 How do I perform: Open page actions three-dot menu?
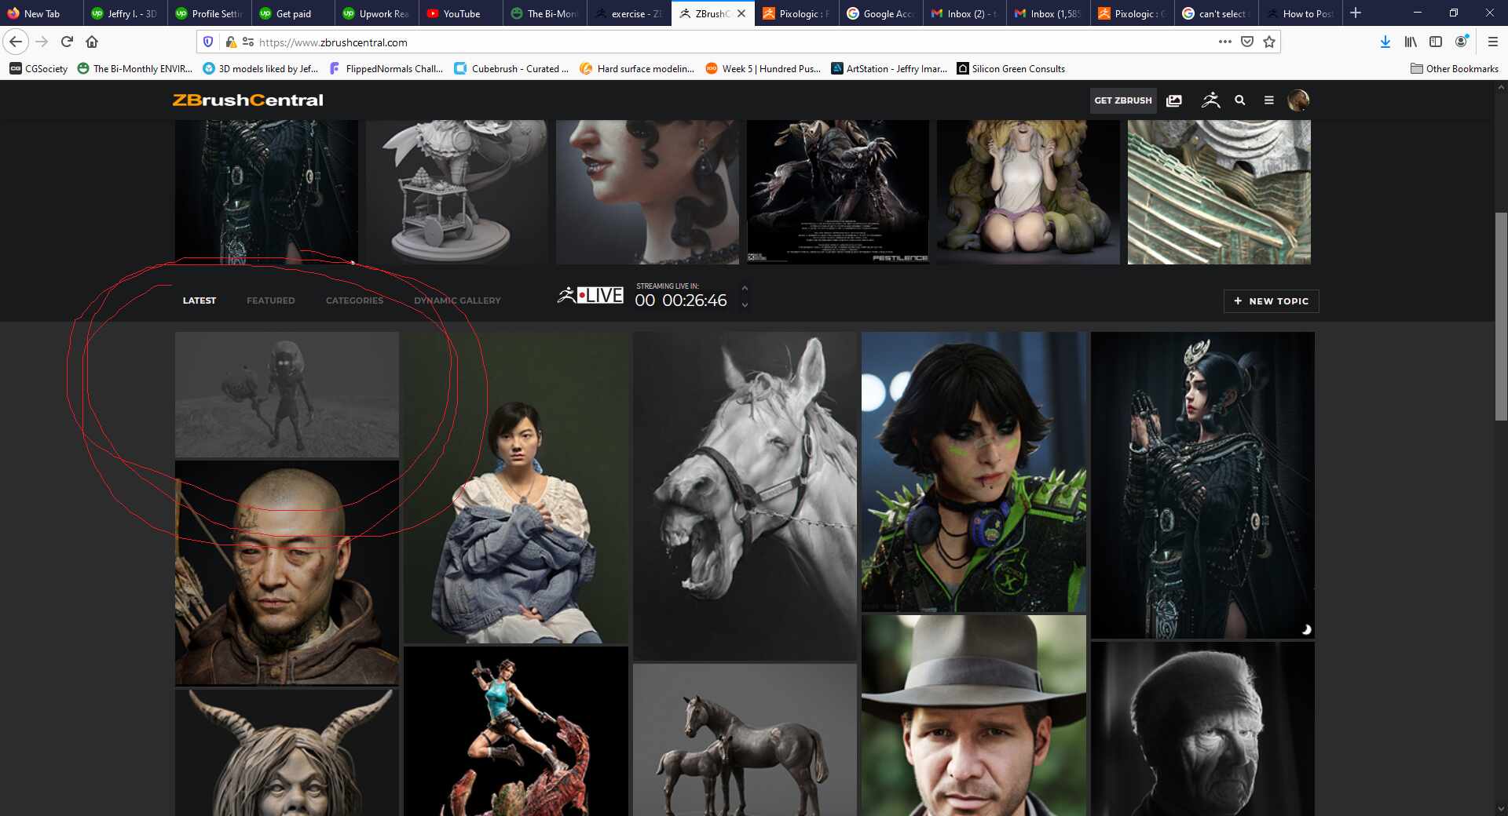(1224, 42)
